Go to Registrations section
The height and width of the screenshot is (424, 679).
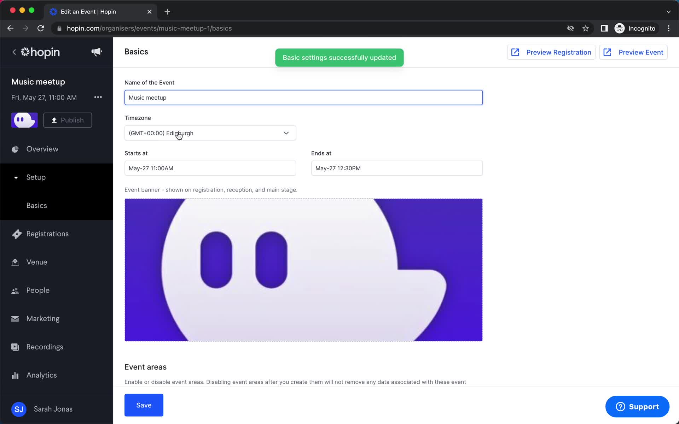(47, 234)
